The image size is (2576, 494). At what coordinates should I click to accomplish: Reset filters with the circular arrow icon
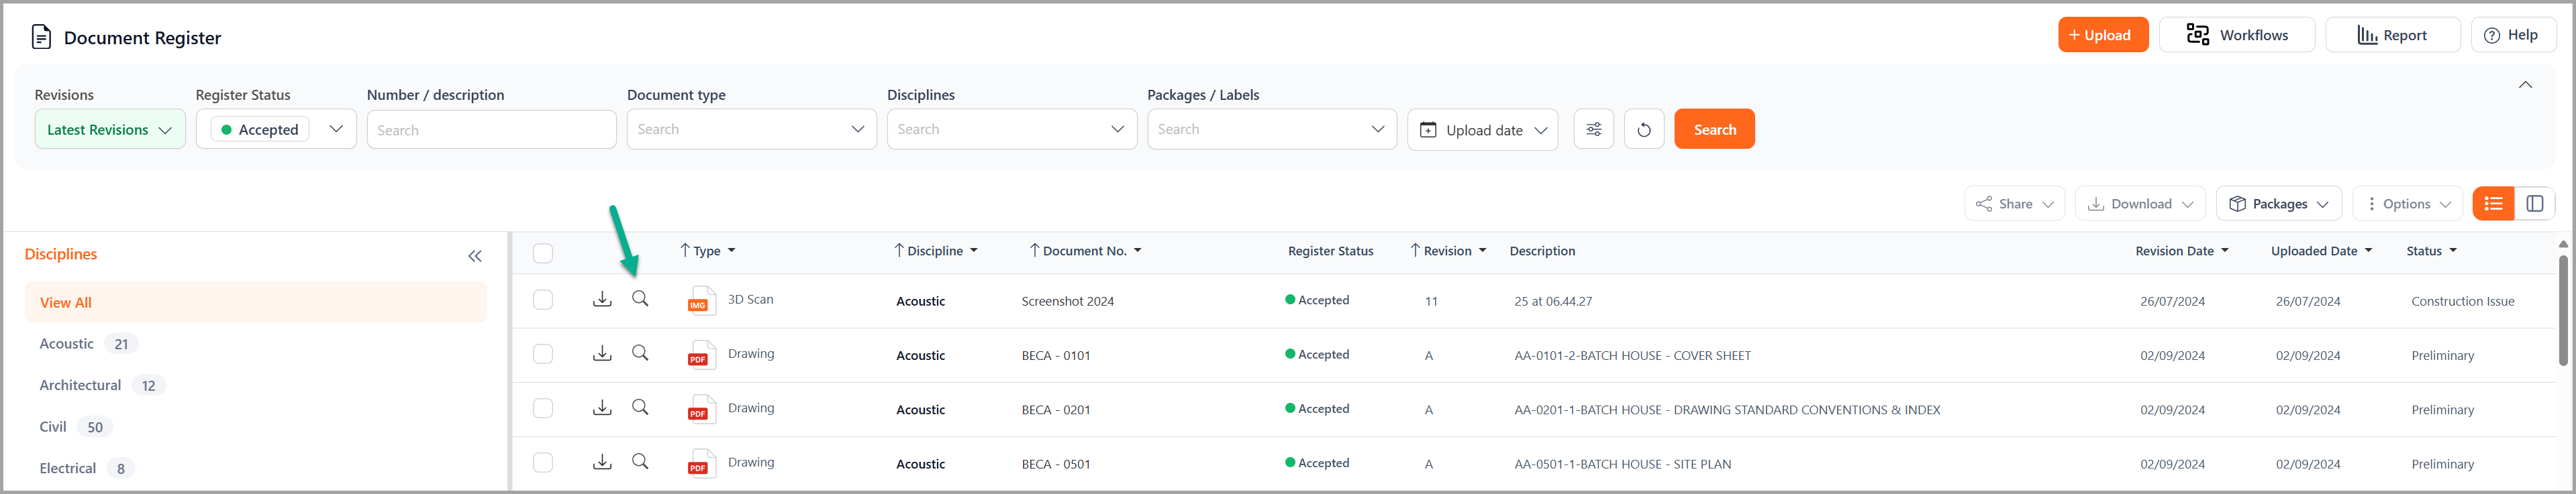1643,130
